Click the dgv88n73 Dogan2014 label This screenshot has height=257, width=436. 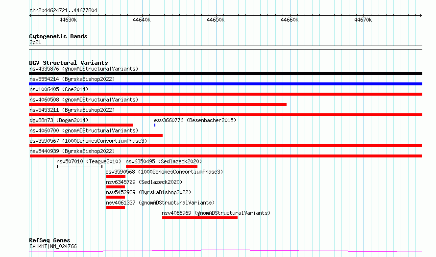pos(59,120)
